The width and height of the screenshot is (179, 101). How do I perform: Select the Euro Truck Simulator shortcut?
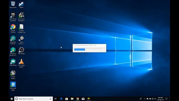(21, 17)
